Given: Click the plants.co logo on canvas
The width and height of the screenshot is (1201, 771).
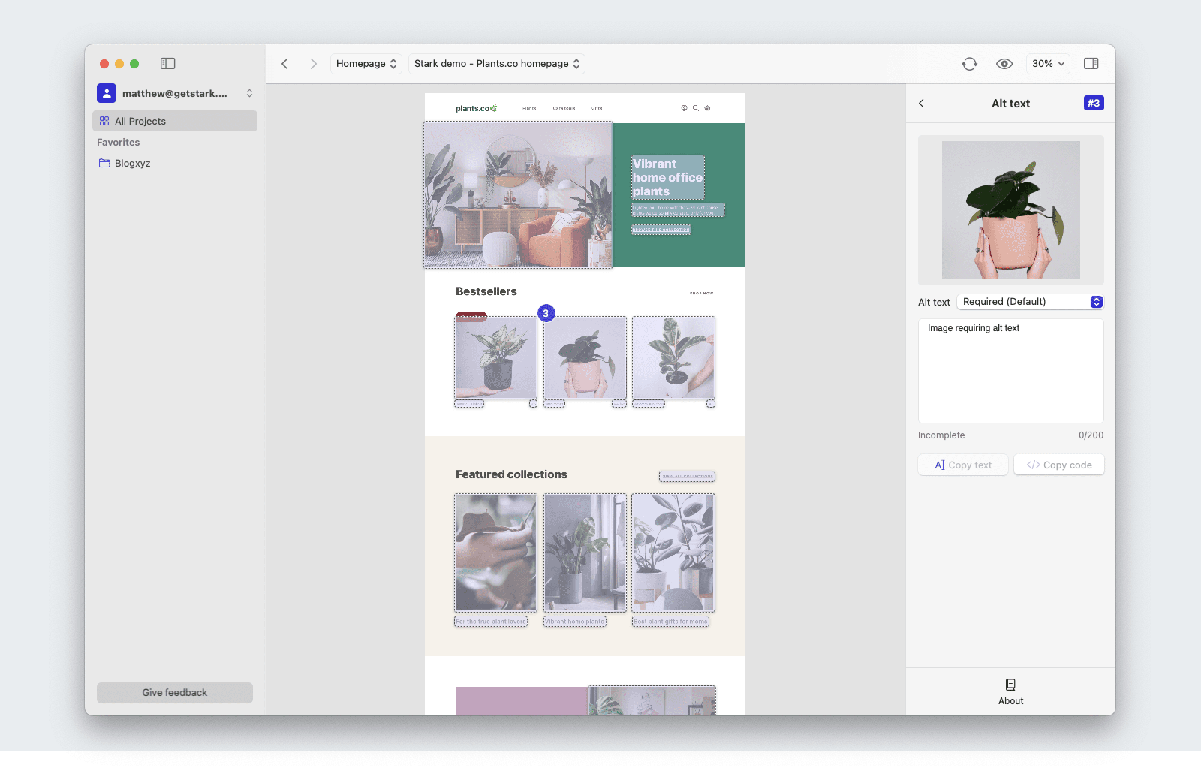Looking at the screenshot, I should 476,108.
